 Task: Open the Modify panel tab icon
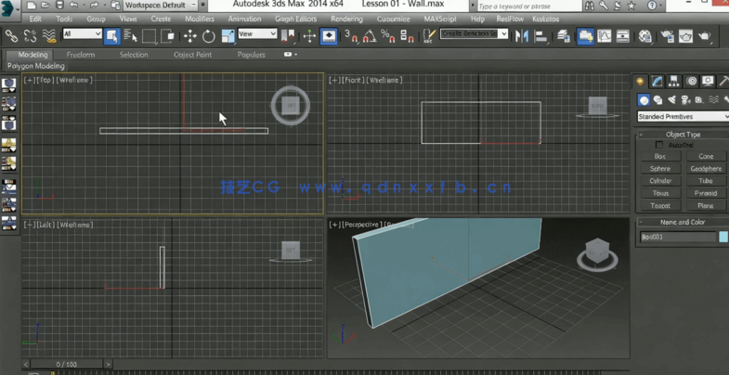pyautogui.click(x=657, y=82)
